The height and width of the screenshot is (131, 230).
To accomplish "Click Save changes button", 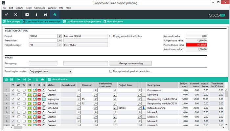I will (11, 22).
